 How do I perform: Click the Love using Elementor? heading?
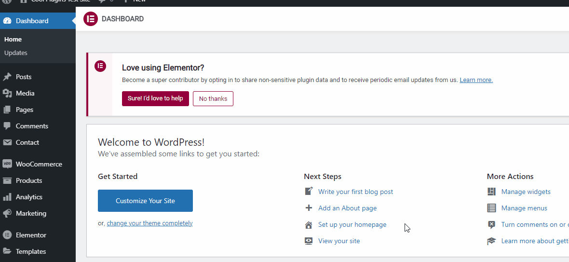pos(163,68)
